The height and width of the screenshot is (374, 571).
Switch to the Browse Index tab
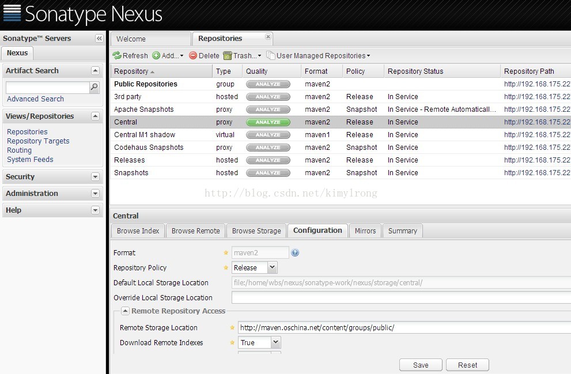(x=138, y=231)
